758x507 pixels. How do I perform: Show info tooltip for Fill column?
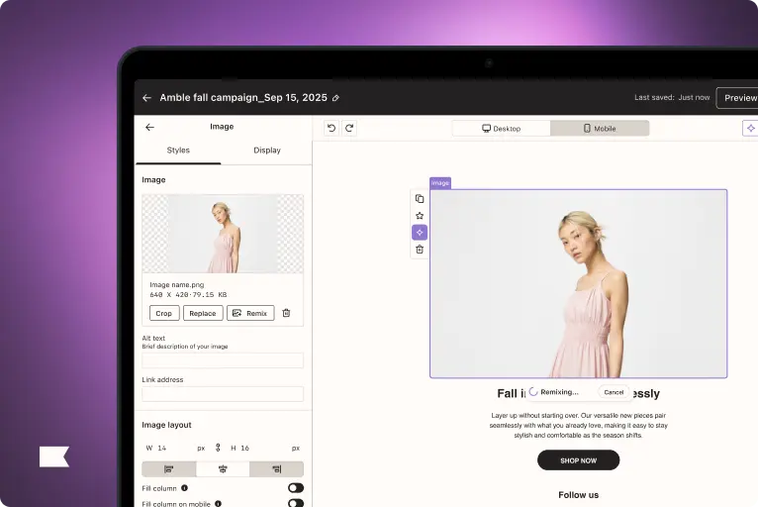[184, 488]
